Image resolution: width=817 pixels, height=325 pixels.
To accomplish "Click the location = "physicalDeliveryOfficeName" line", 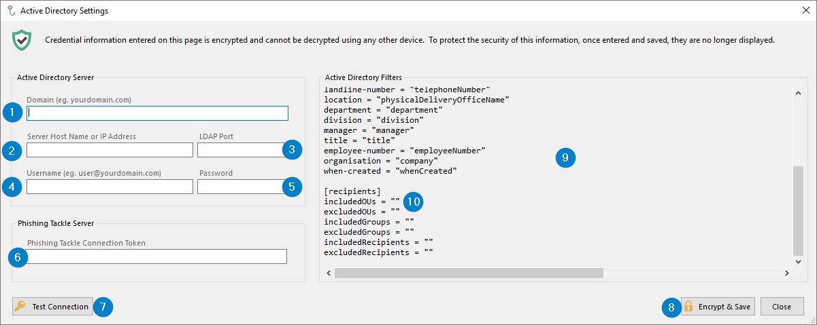I will point(416,100).
